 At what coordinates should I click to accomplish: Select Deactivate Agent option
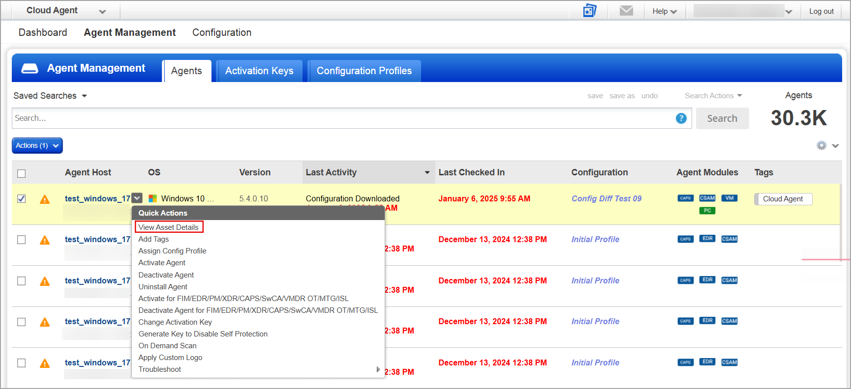tap(166, 275)
